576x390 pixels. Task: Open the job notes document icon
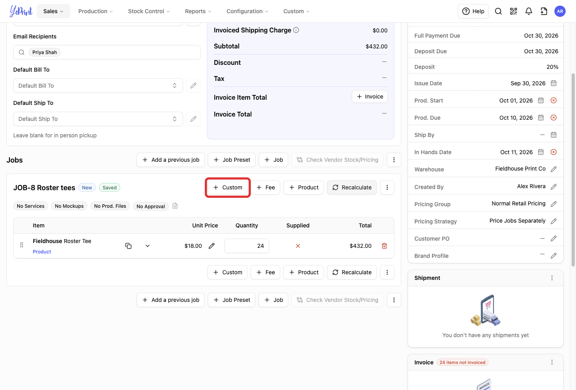click(175, 206)
